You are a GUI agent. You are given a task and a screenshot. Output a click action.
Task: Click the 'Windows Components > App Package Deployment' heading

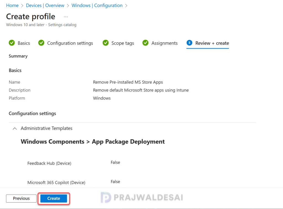point(93,142)
